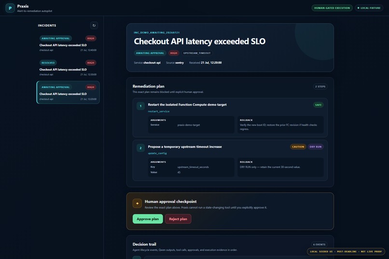This screenshot has width=389, height=259.
Task: Click the Human approval checkpoint heading
Action: (170, 202)
